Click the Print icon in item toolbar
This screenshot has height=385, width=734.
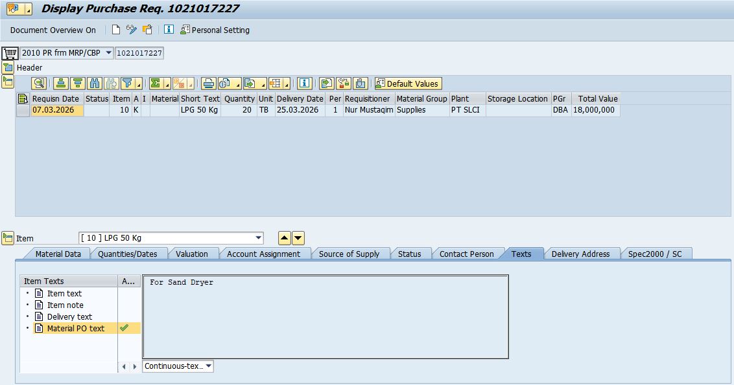pos(208,83)
